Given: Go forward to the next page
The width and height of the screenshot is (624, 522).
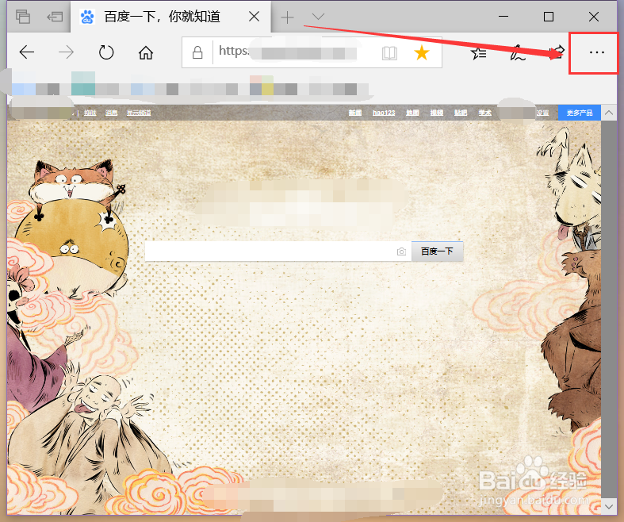Looking at the screenshot, I should coord(66,52).
